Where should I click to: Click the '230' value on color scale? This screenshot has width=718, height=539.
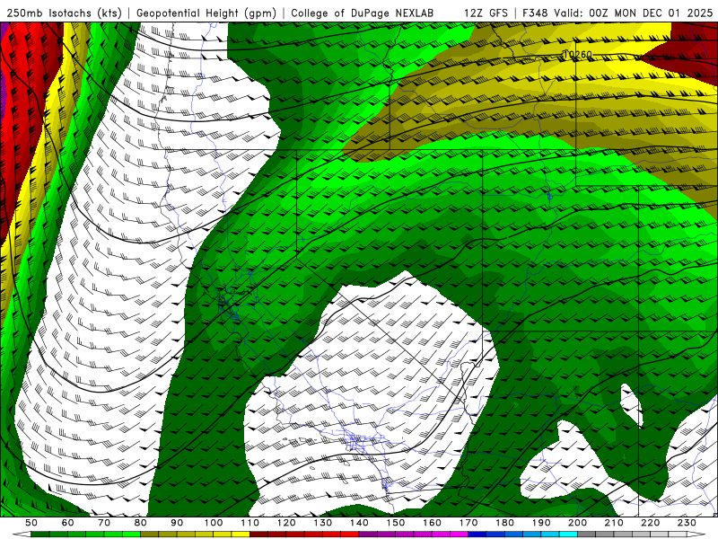click(687, 523)
